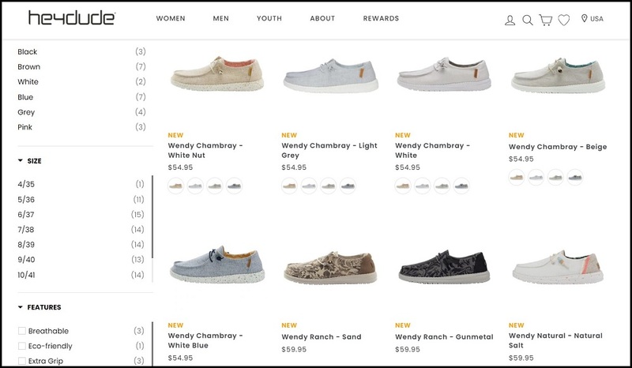The height and width of the screenshot is (368, 632).
Task: Check the Breathable feature checkbox
Action: pos(22,331)
